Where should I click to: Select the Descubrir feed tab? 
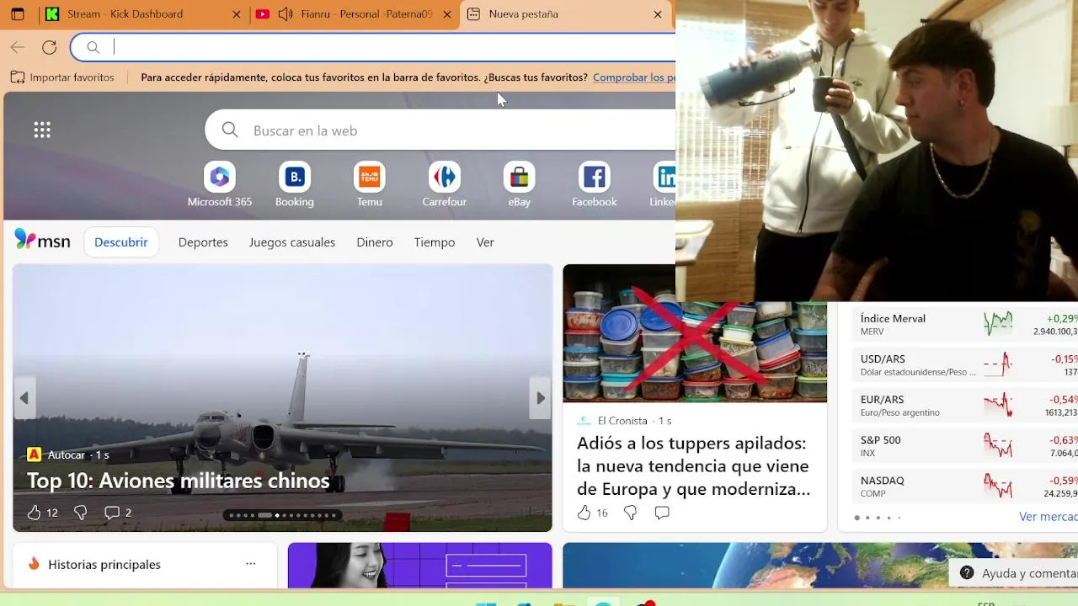click(121, 242)
